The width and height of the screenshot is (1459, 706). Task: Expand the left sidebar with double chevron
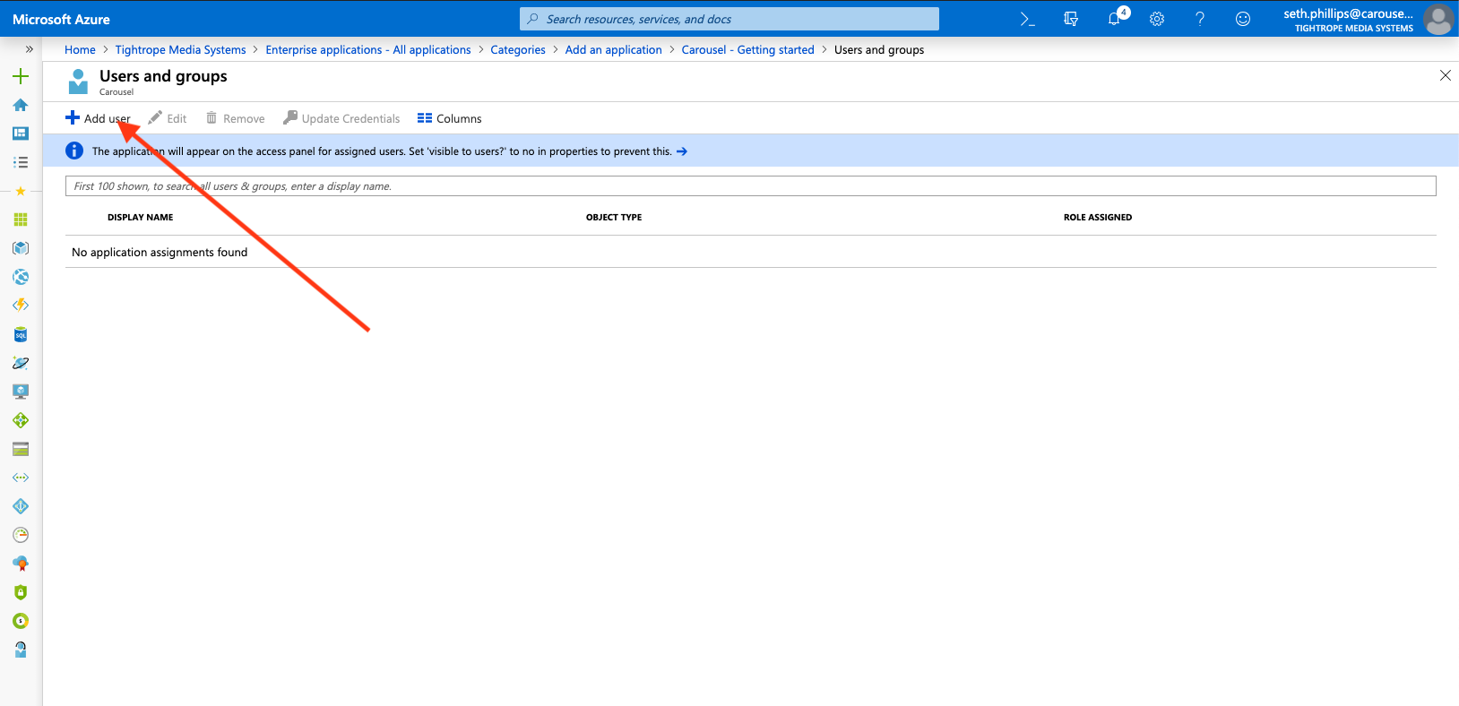click(30, 49)
